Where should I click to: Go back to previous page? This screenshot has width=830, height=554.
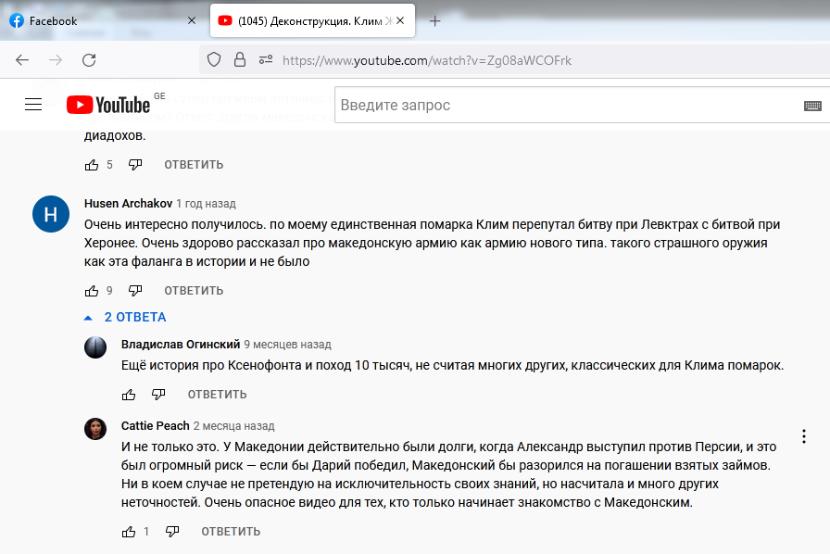tap(22, 60)
